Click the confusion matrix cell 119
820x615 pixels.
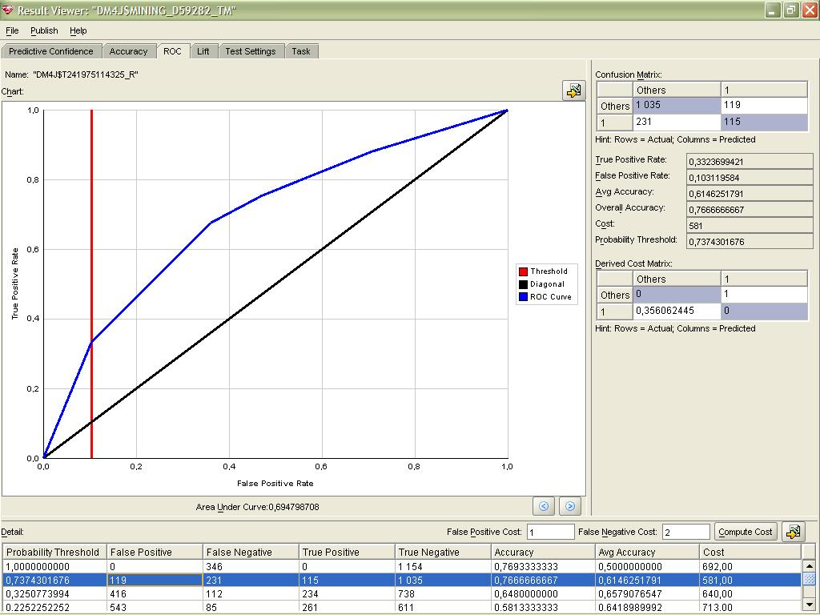tap(764, 105)
